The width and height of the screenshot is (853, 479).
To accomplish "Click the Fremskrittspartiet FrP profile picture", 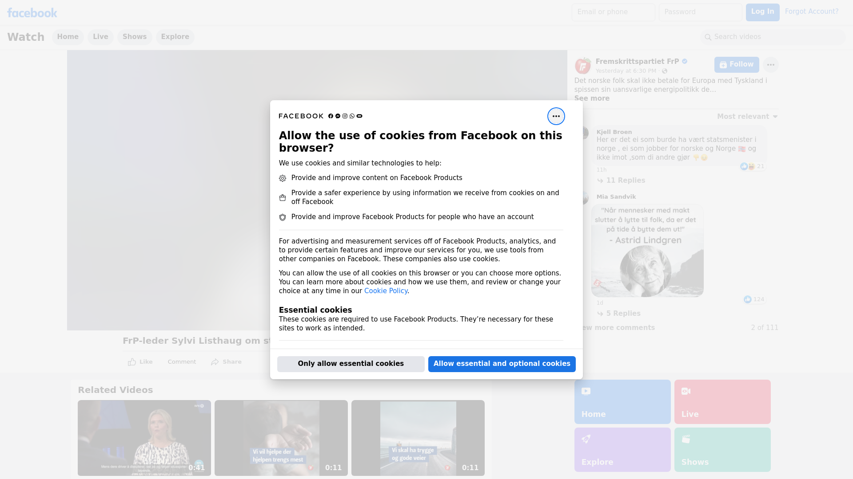I will 582,66.
